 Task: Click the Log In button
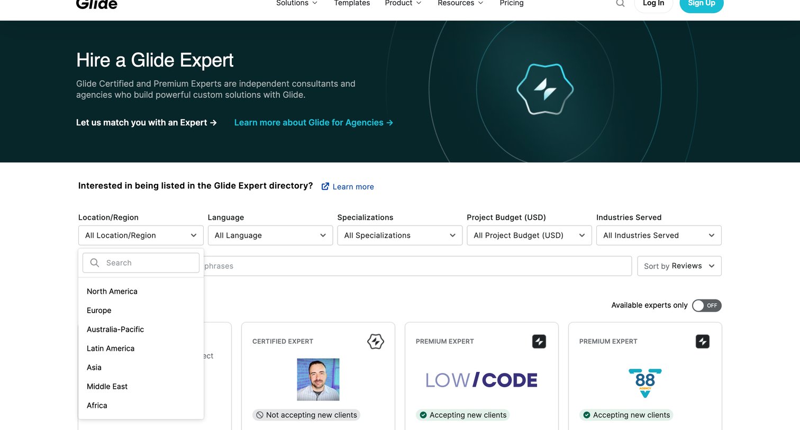pyautogui.click(x=653, y=4)
